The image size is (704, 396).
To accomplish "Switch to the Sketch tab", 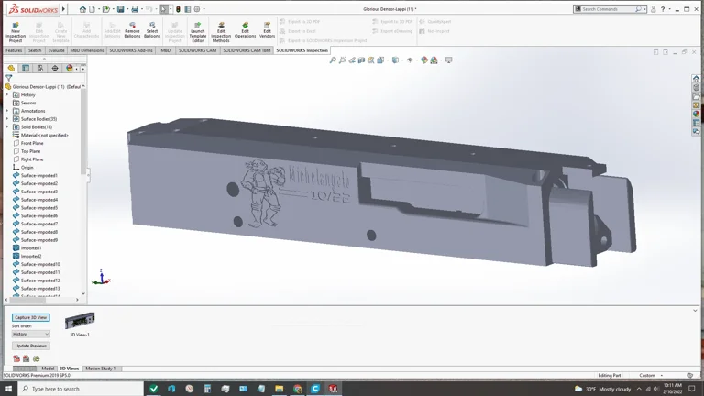I will 35,50.
